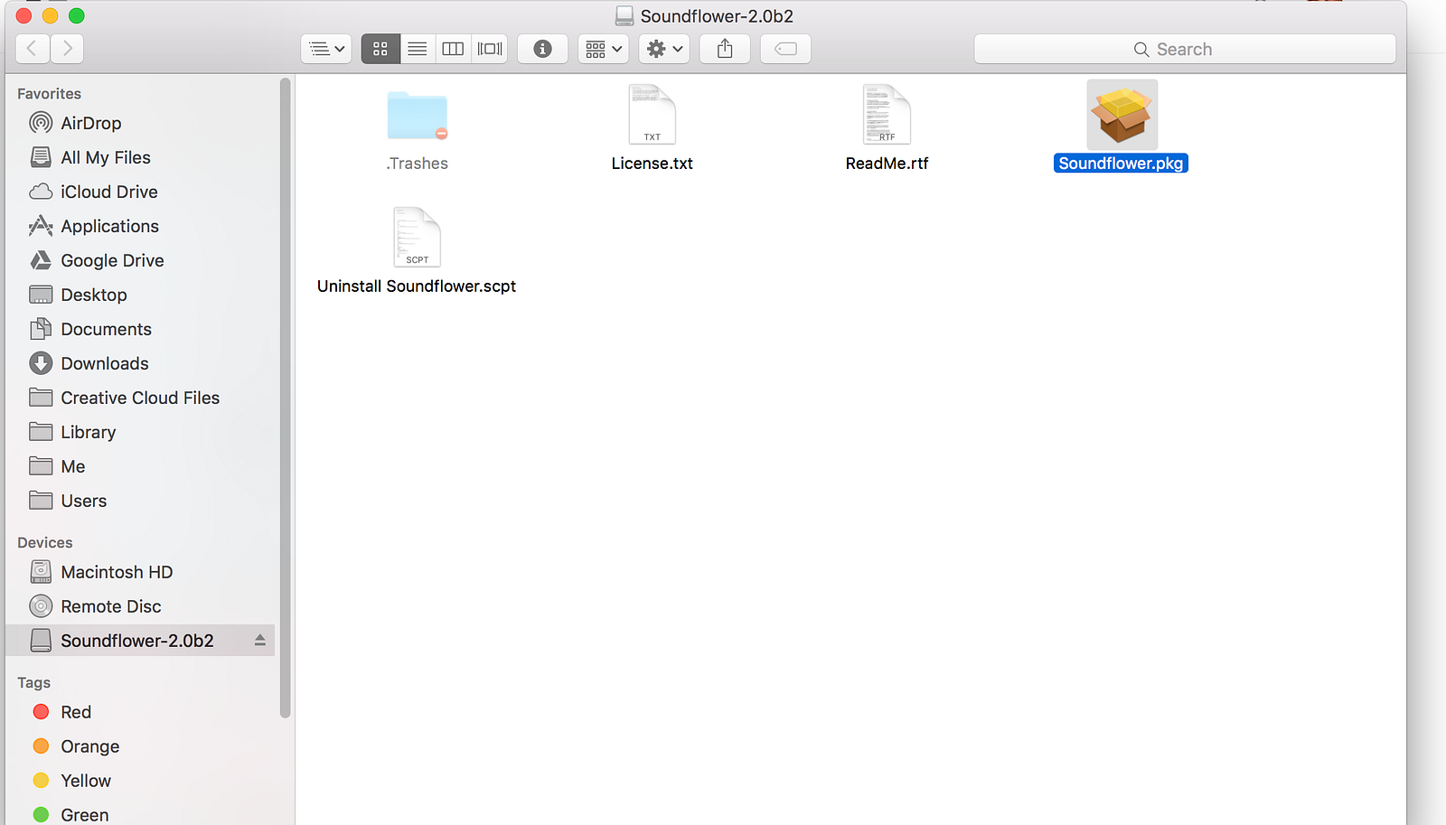Select Remote Disc device
The image size is (1446, 825).
click(x=140, y=606)
